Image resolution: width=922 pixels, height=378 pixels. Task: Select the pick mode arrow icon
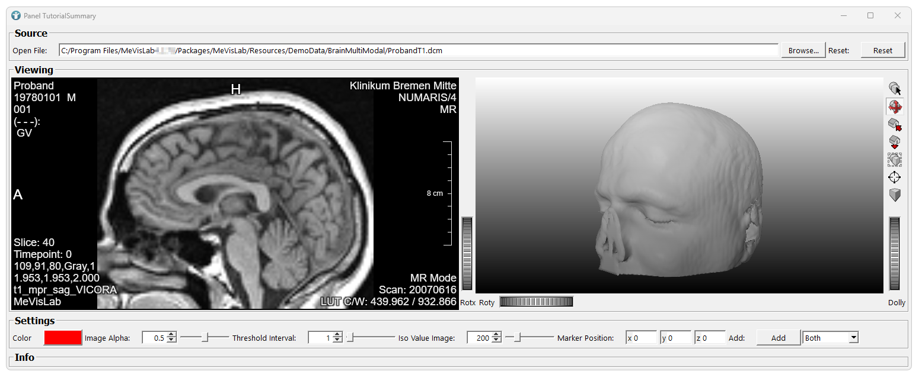pyautogui.click(x=895, y=89)
